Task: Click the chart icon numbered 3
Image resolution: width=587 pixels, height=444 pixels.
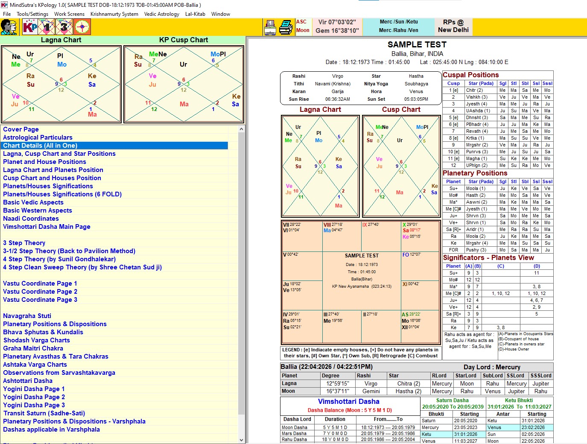Action: point(64,27)
